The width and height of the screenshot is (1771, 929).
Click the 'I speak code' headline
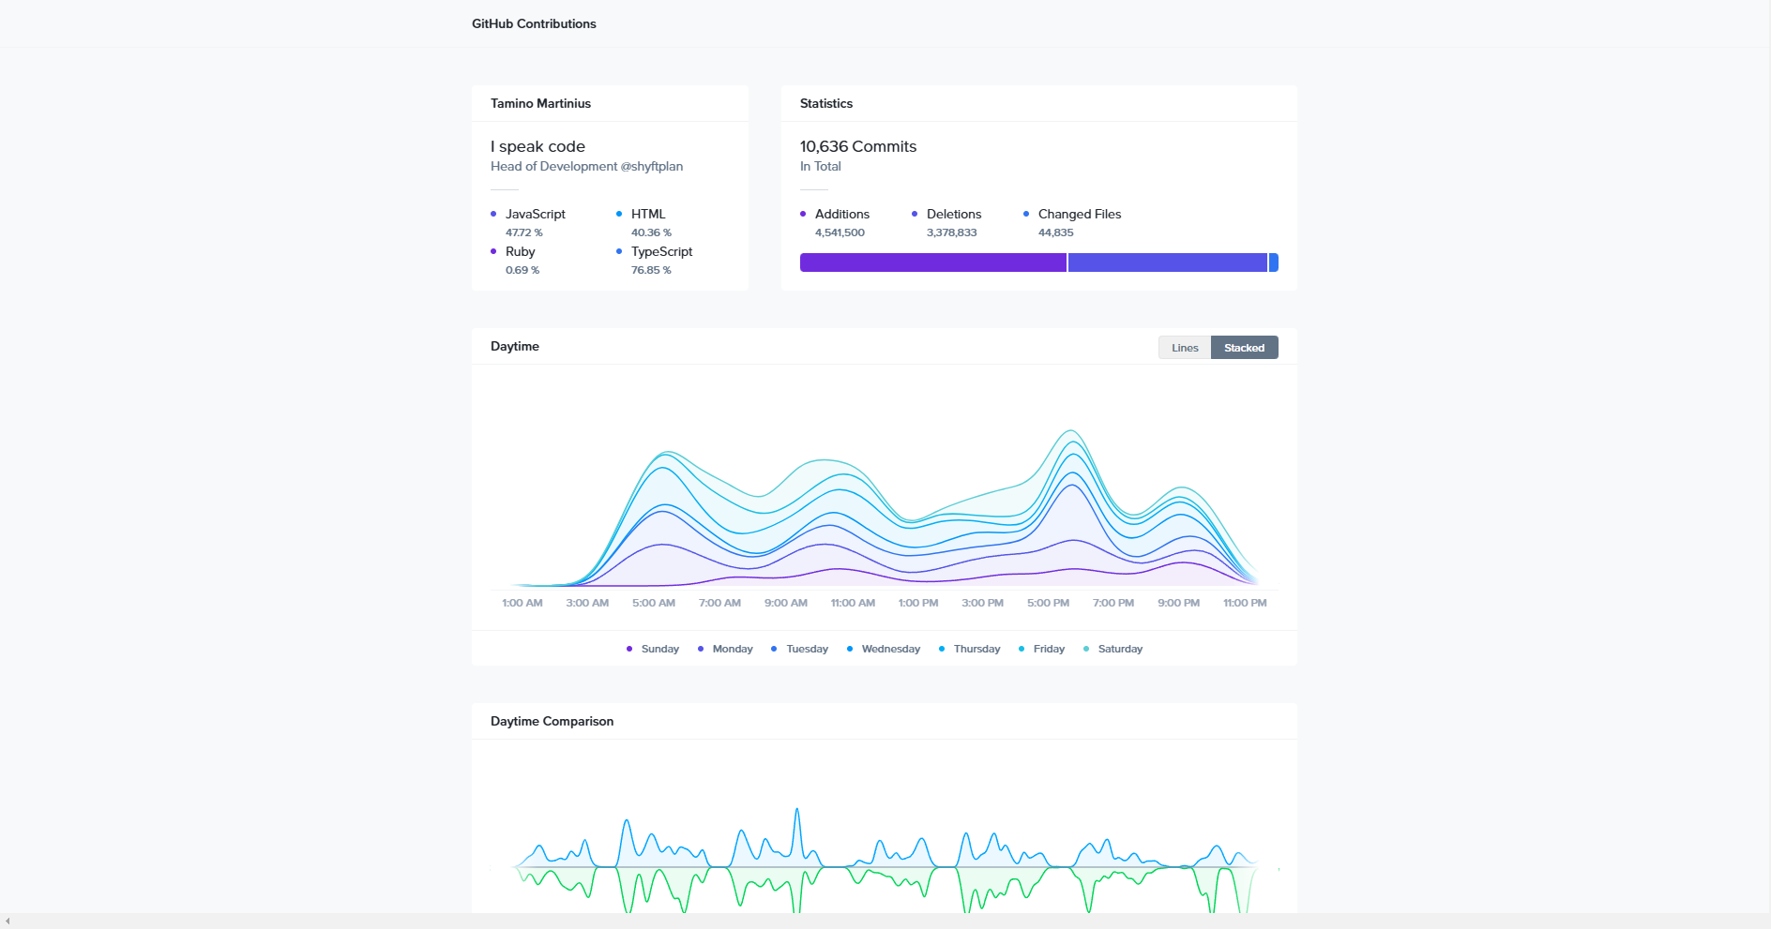[537, 146]
